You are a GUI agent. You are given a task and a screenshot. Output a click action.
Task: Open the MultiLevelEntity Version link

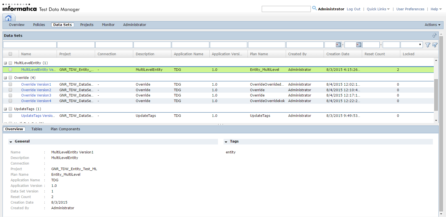tap(38, 70)
